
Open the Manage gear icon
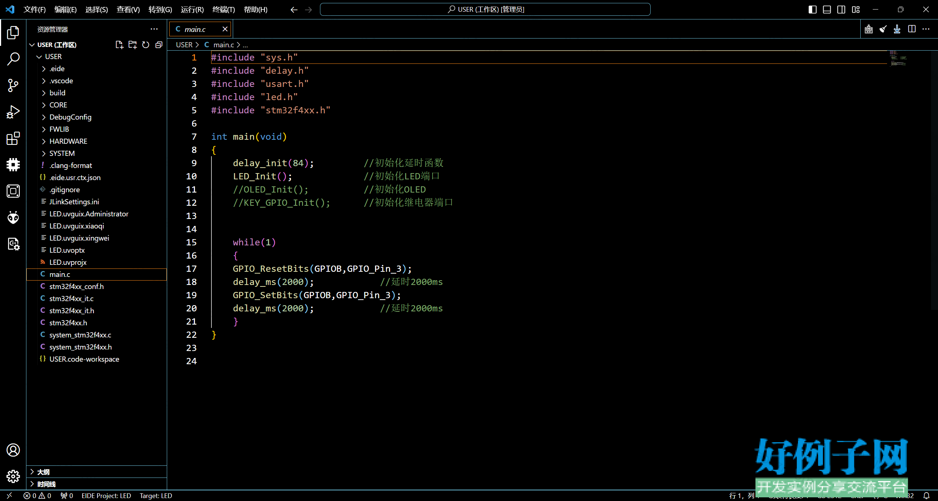[x=13, y=476]
